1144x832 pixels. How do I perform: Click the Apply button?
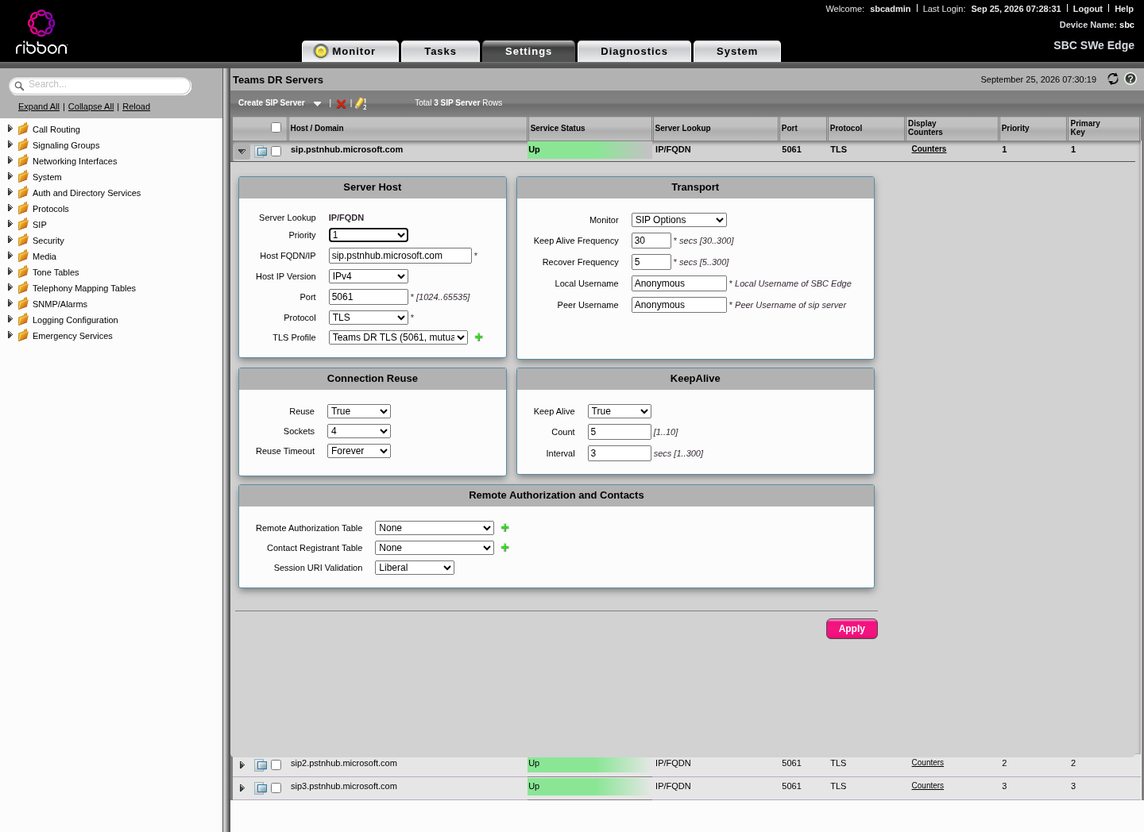tap(852, 629)
